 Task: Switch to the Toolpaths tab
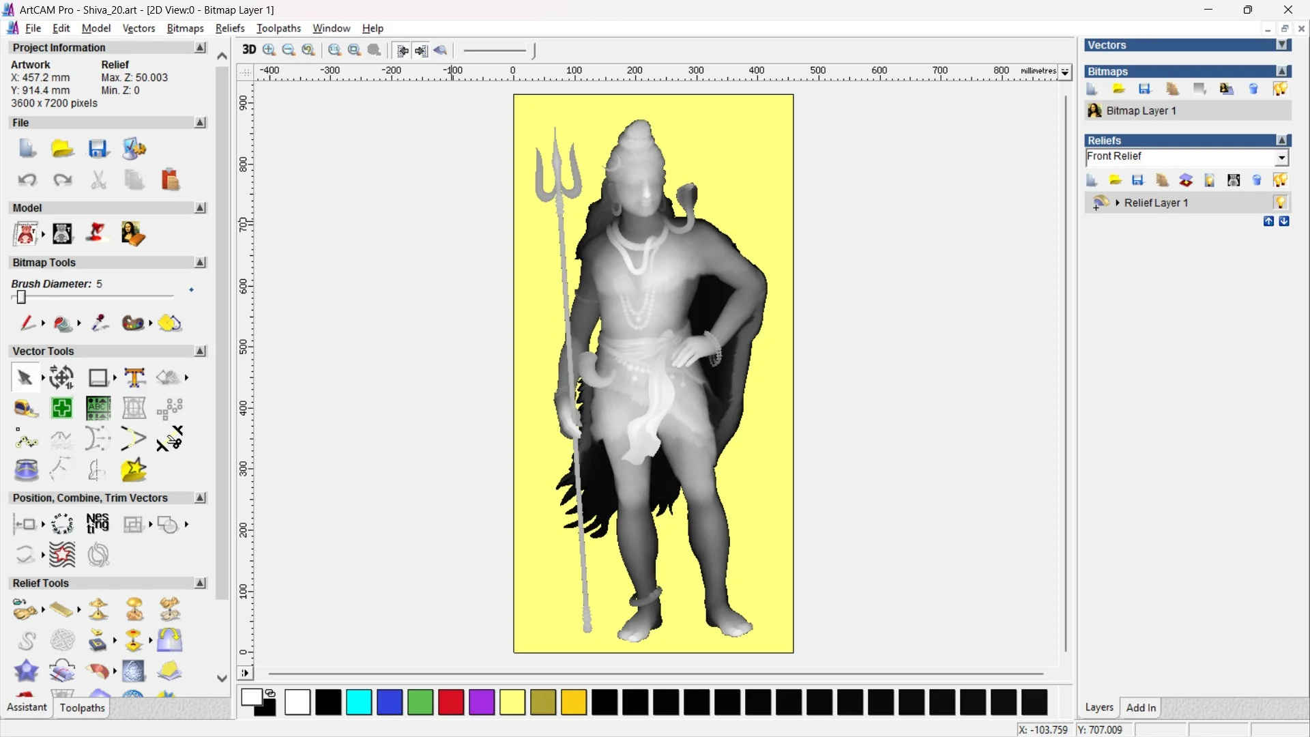[82, 708]
